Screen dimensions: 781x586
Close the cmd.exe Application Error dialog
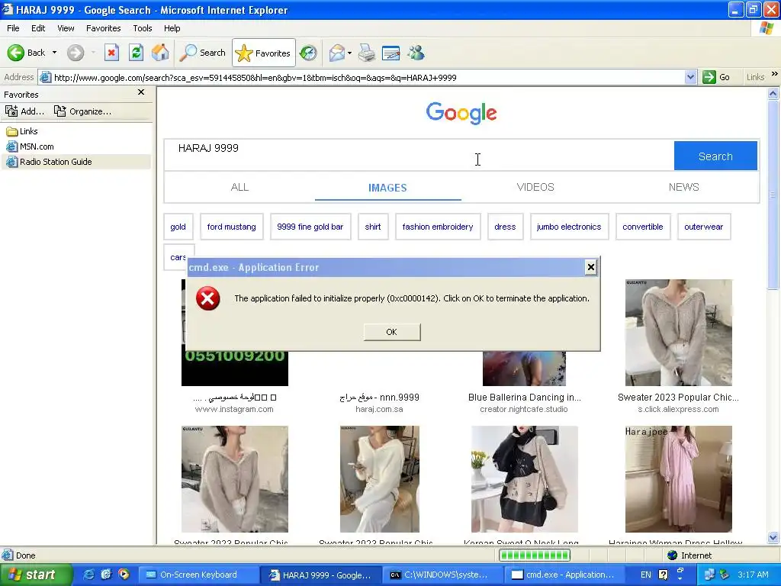591,267
